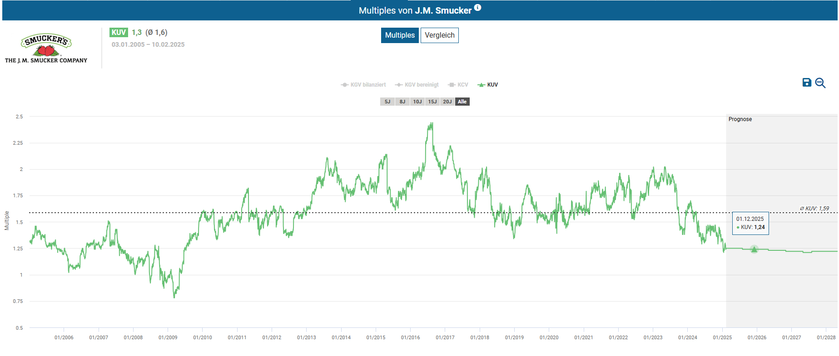The height and width of the screenshot is (356, 839).
Task: Switch to the Multiples tab
Action: pos(400,35)
